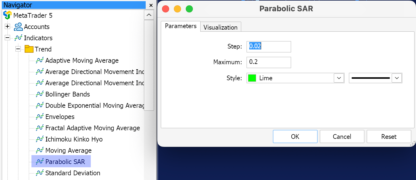The image size is (416, 180).
Task: Click the Envelopes indicator icon
Action: [x=40, y=117]
